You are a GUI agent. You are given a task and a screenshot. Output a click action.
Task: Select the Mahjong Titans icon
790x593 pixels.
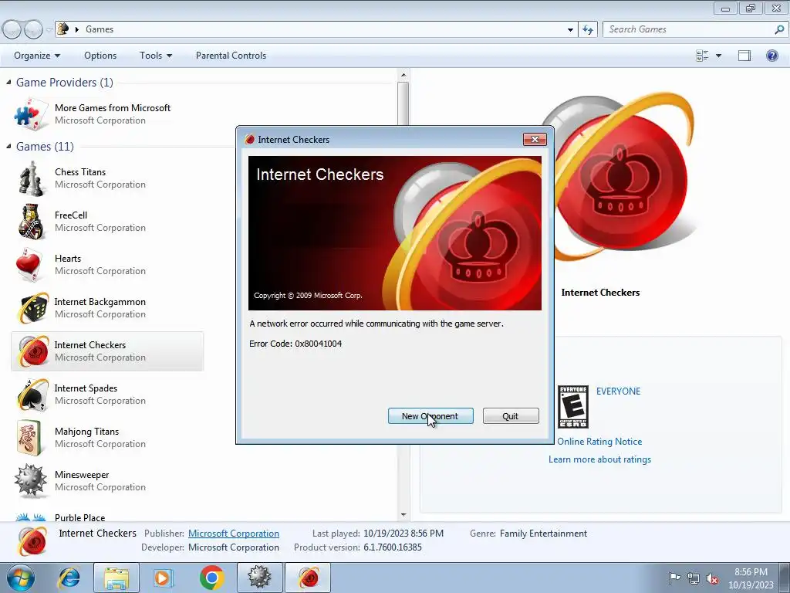29,438
